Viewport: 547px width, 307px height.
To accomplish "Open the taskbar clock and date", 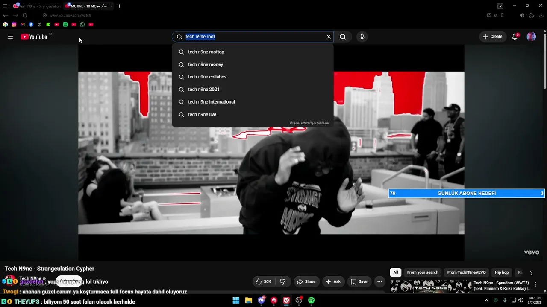I will tap(535, 300).
